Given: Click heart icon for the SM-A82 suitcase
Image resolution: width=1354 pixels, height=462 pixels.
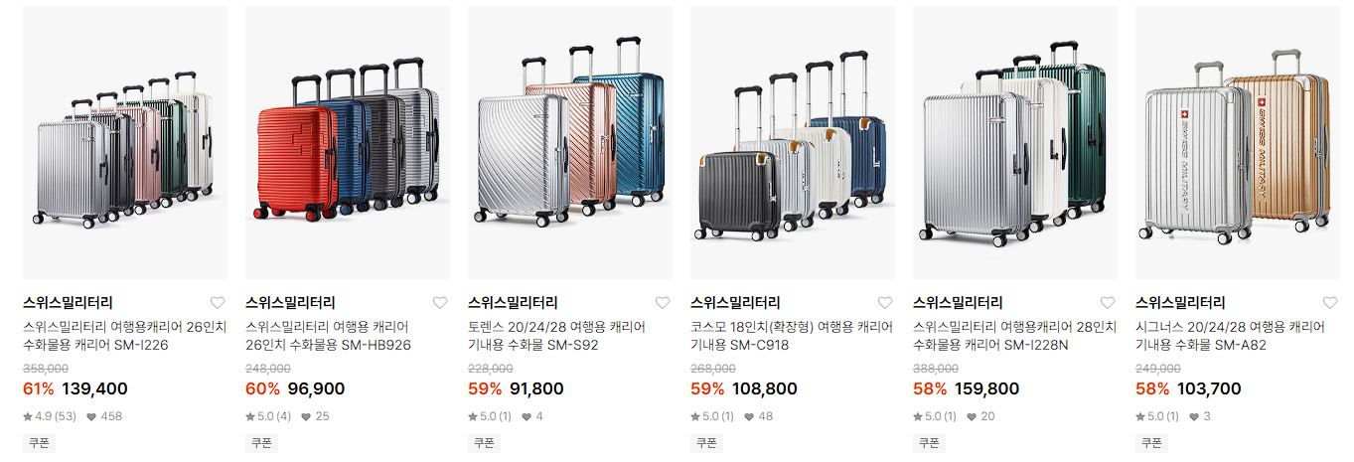Looking at the screenshot, I should tap(1330, 303).
